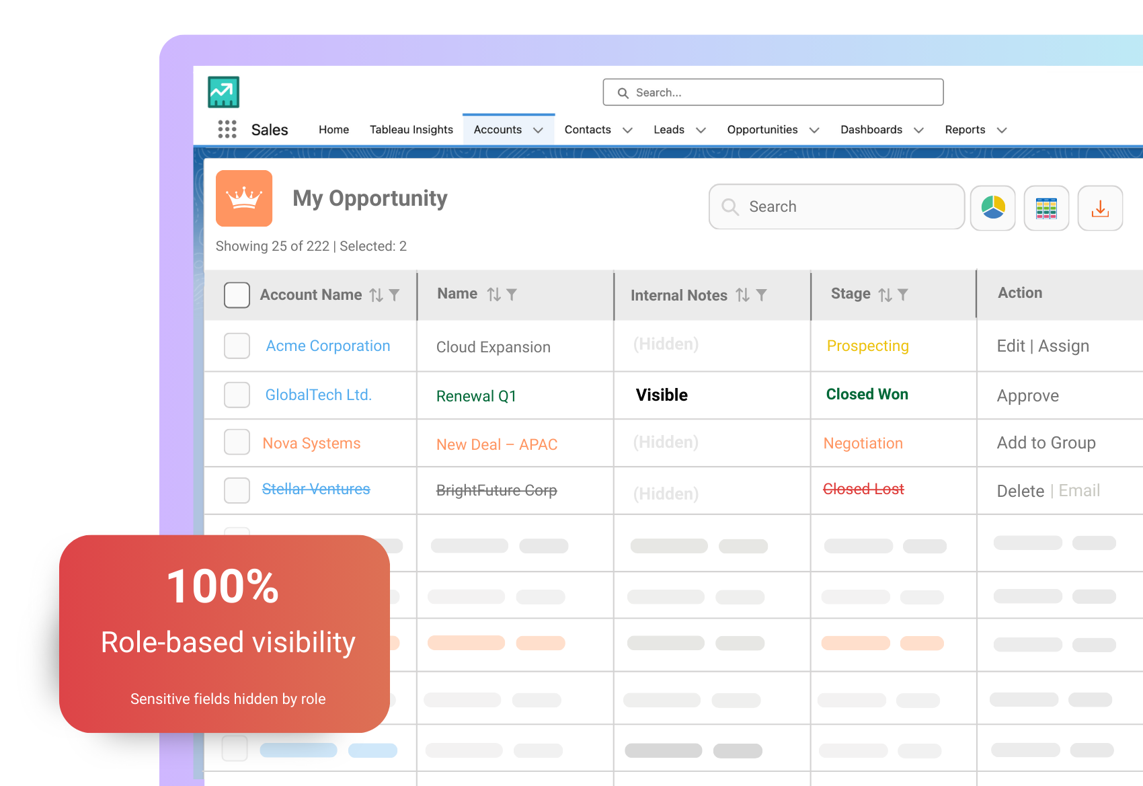Expand the Opportunities tab dropdown chevron
Screen dimensions: 1143x786
[x=814, y=130]
